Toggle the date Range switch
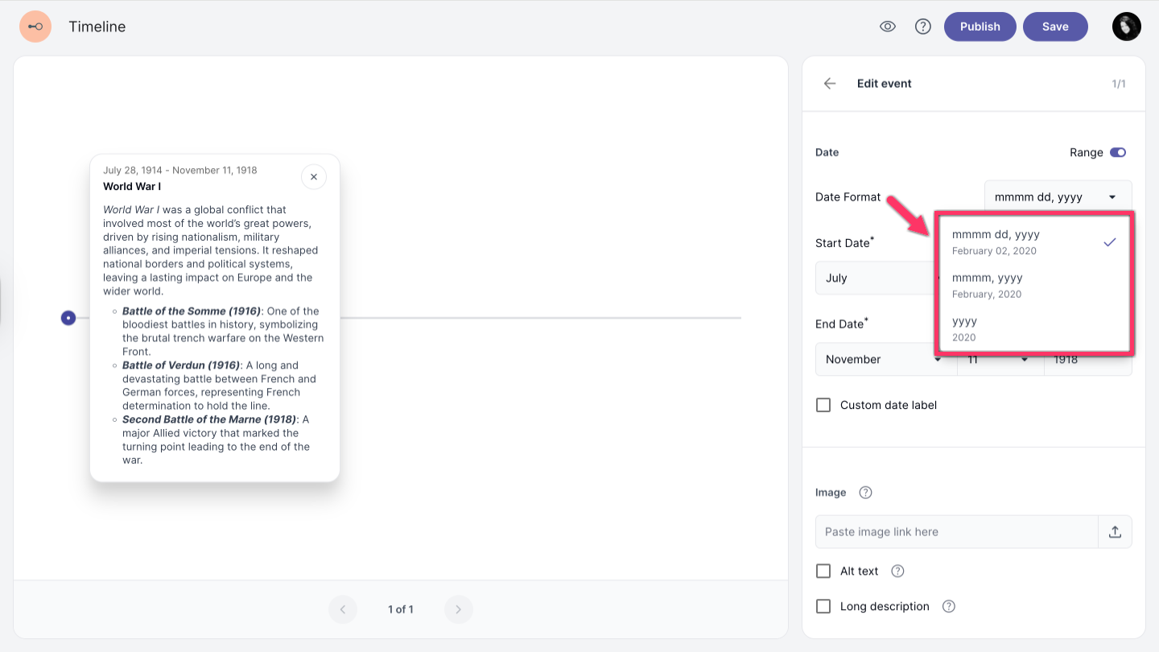Screen dimensions: 1159x652 click(x=1117, y=152)
